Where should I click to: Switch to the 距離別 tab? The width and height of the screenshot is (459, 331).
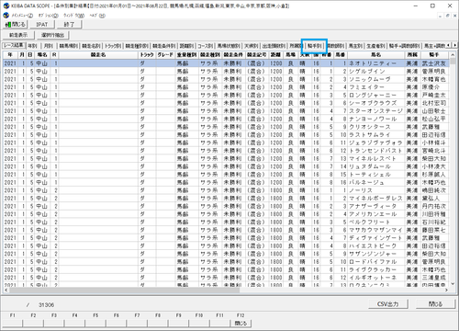(186, 46)
